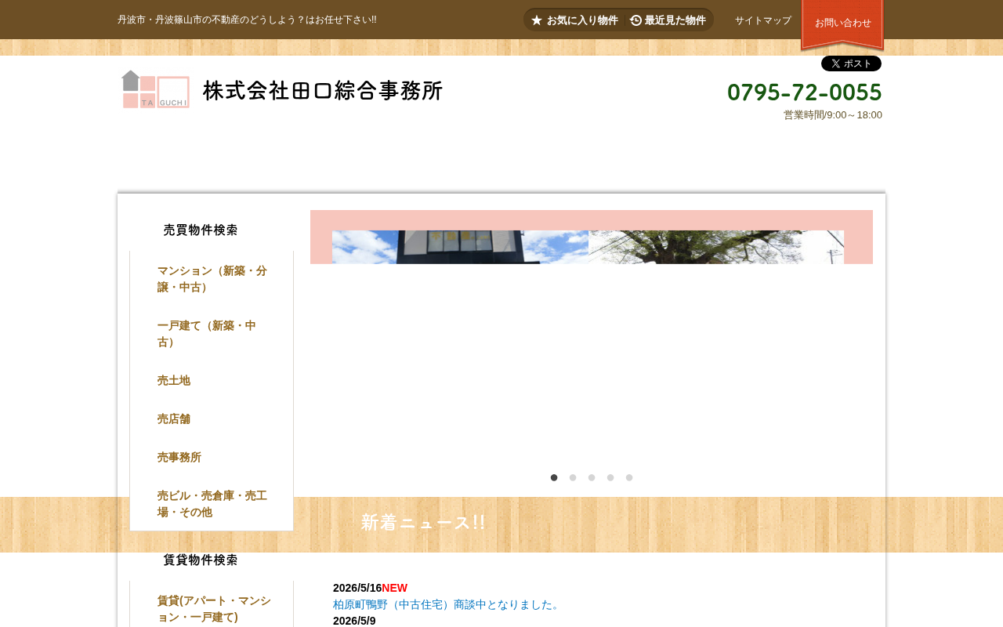The height and width of the screenshot is (627, 1003).
Task: Open recently viewed properties (最近見た物件)
Action: [668, 20]
